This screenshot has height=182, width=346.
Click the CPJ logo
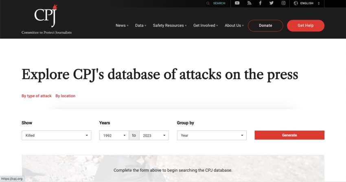click(46, 16)
